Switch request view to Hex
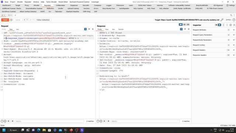The height and width of the screenshot is (133, 236). tap(17, 29)
